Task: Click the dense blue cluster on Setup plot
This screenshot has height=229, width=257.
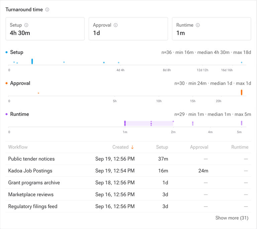Action: click(x=32, y=61)
